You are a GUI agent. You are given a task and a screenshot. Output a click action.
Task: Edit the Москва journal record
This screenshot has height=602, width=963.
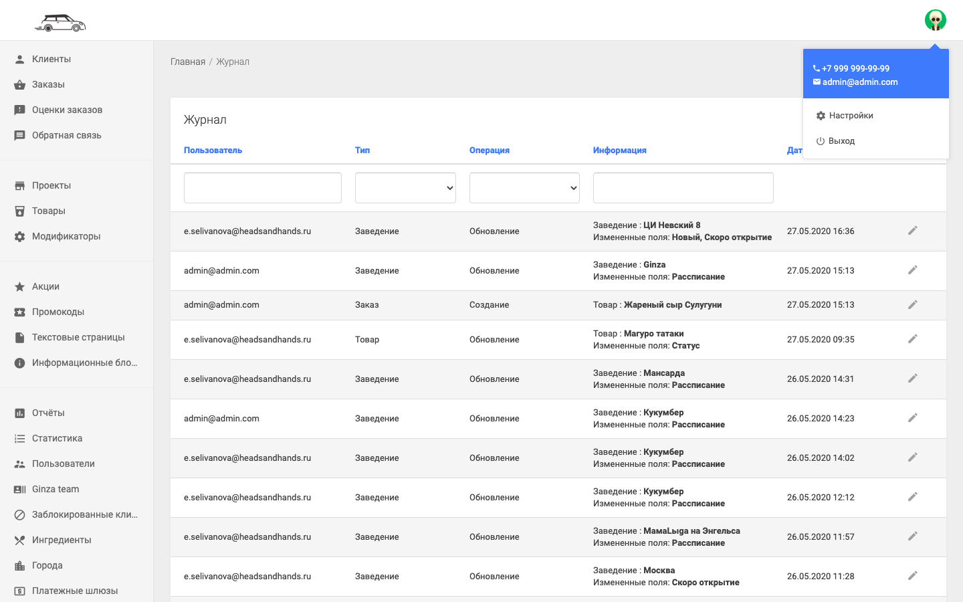(x=912, y=576)
